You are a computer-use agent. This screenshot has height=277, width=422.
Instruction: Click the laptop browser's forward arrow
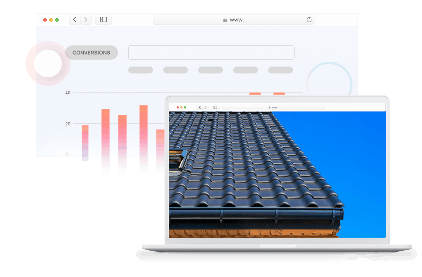click(x=205, y=107)
